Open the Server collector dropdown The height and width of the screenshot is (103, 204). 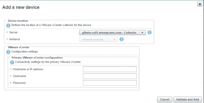tap(112, 33)
